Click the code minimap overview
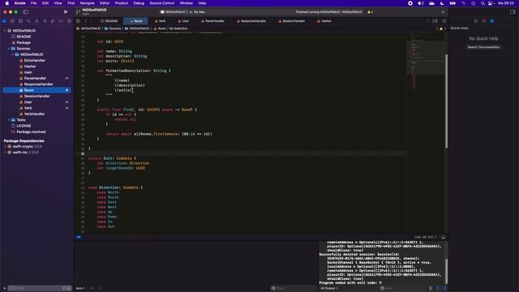This screenshot has width=519, height=292. pyautogui.click(x=425, y=62)
